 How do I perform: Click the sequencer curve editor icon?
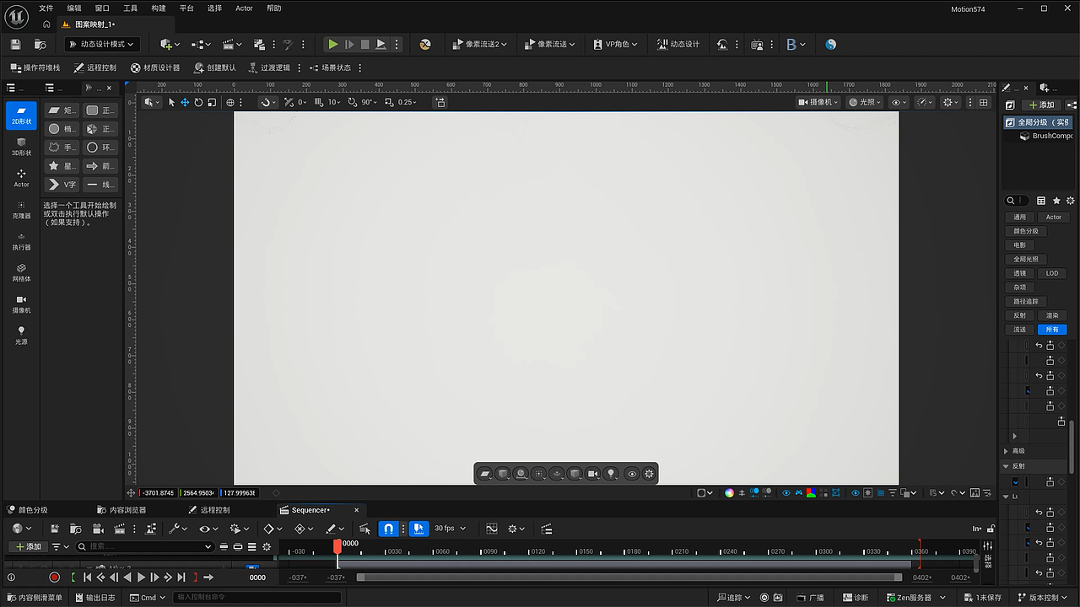[x=492, y=529]
